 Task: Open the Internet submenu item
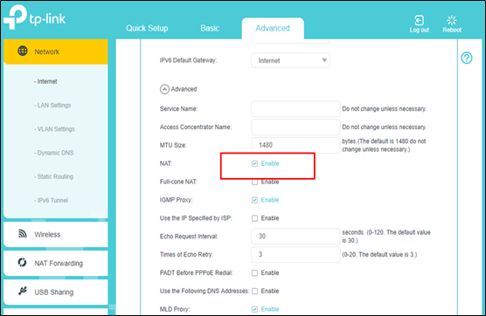(x=45, y=81)
